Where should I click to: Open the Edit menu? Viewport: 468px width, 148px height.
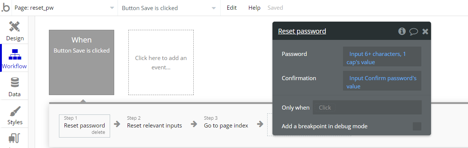(x=232, y=8)
